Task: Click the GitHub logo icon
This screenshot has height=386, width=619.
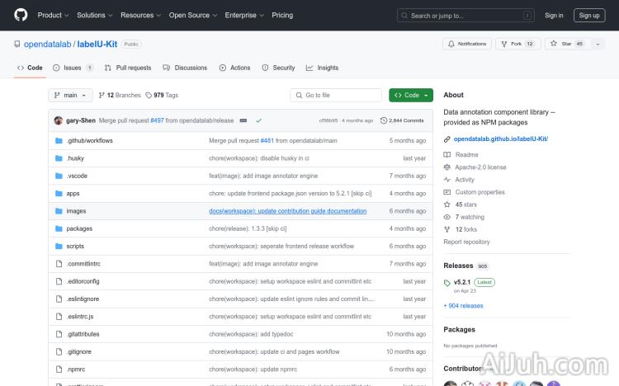Action: 21,15
